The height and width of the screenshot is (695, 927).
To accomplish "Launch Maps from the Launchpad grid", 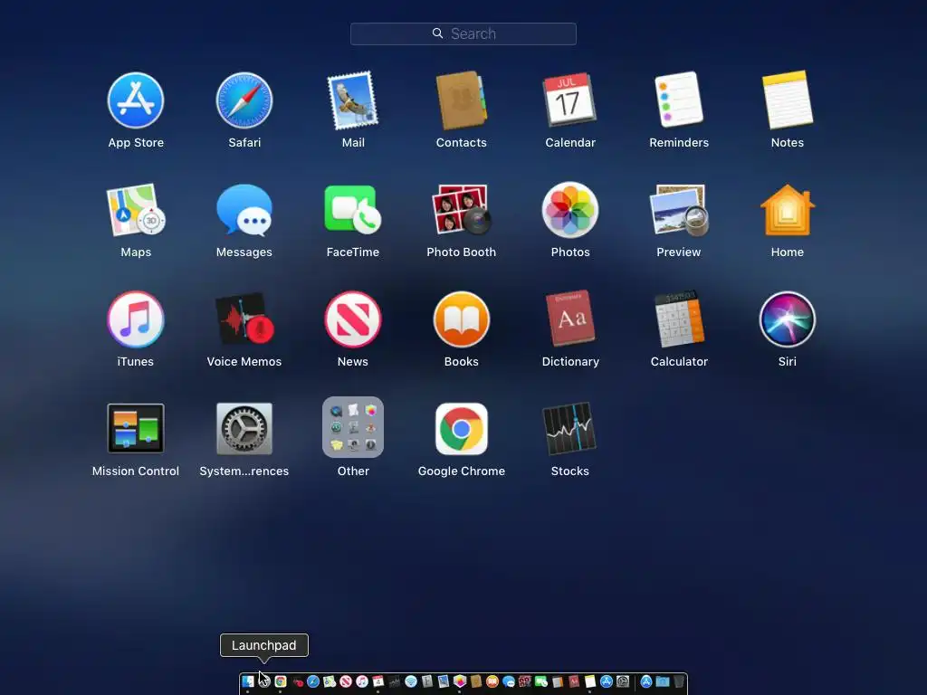I will coord(136,210).
